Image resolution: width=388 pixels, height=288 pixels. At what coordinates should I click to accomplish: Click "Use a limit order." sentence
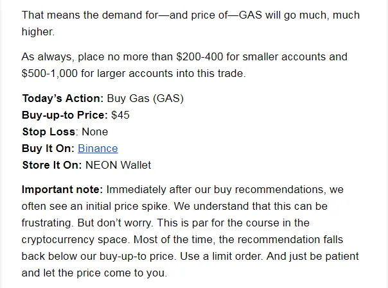(x=221, y=257)
